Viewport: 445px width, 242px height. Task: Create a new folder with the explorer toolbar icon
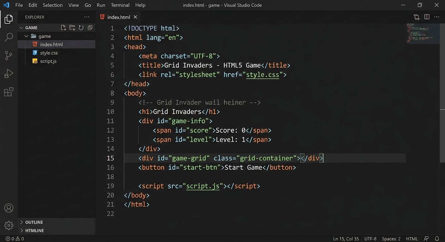coord(72,27)
